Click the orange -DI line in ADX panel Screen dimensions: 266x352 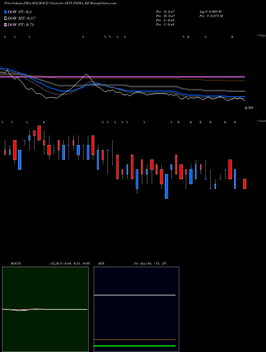pos(135,340)
